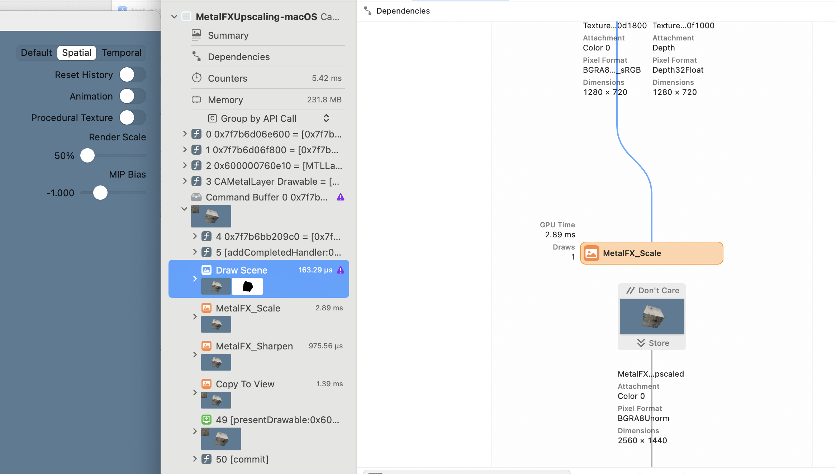
Task: Click the Memory chip icon
Action: [196, 100]
